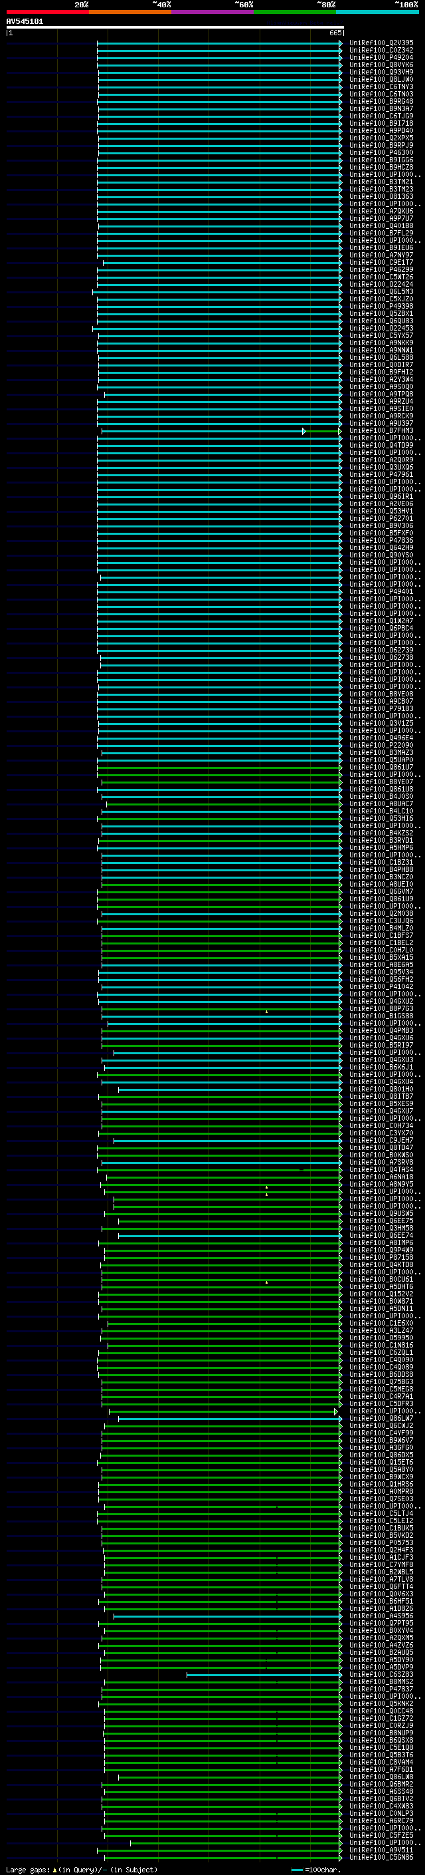Click UniRef100_P49398 label
The height and width of the screenshot is (1875, 425).
pyautogui.click(x=381, y=307)
